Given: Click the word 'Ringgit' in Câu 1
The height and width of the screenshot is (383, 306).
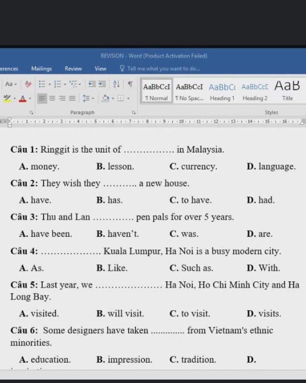Looking at the screenshot, I should (55, 149).
